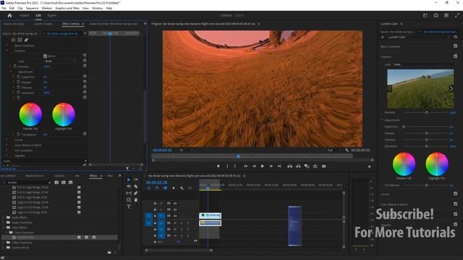
Task: Select the Ripple Edit tool
Action: tap(129, 186)
